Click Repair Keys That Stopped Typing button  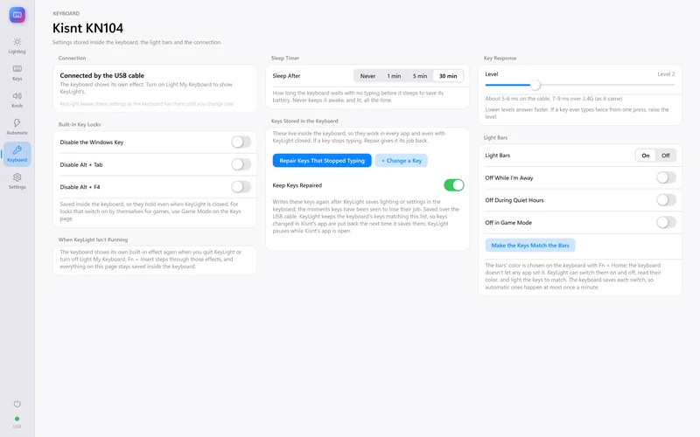point(322,161)
